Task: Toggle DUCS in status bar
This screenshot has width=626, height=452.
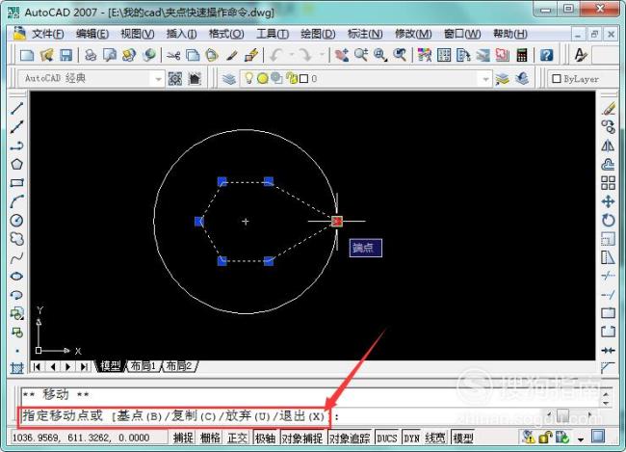Action: [x=387, y=438]
